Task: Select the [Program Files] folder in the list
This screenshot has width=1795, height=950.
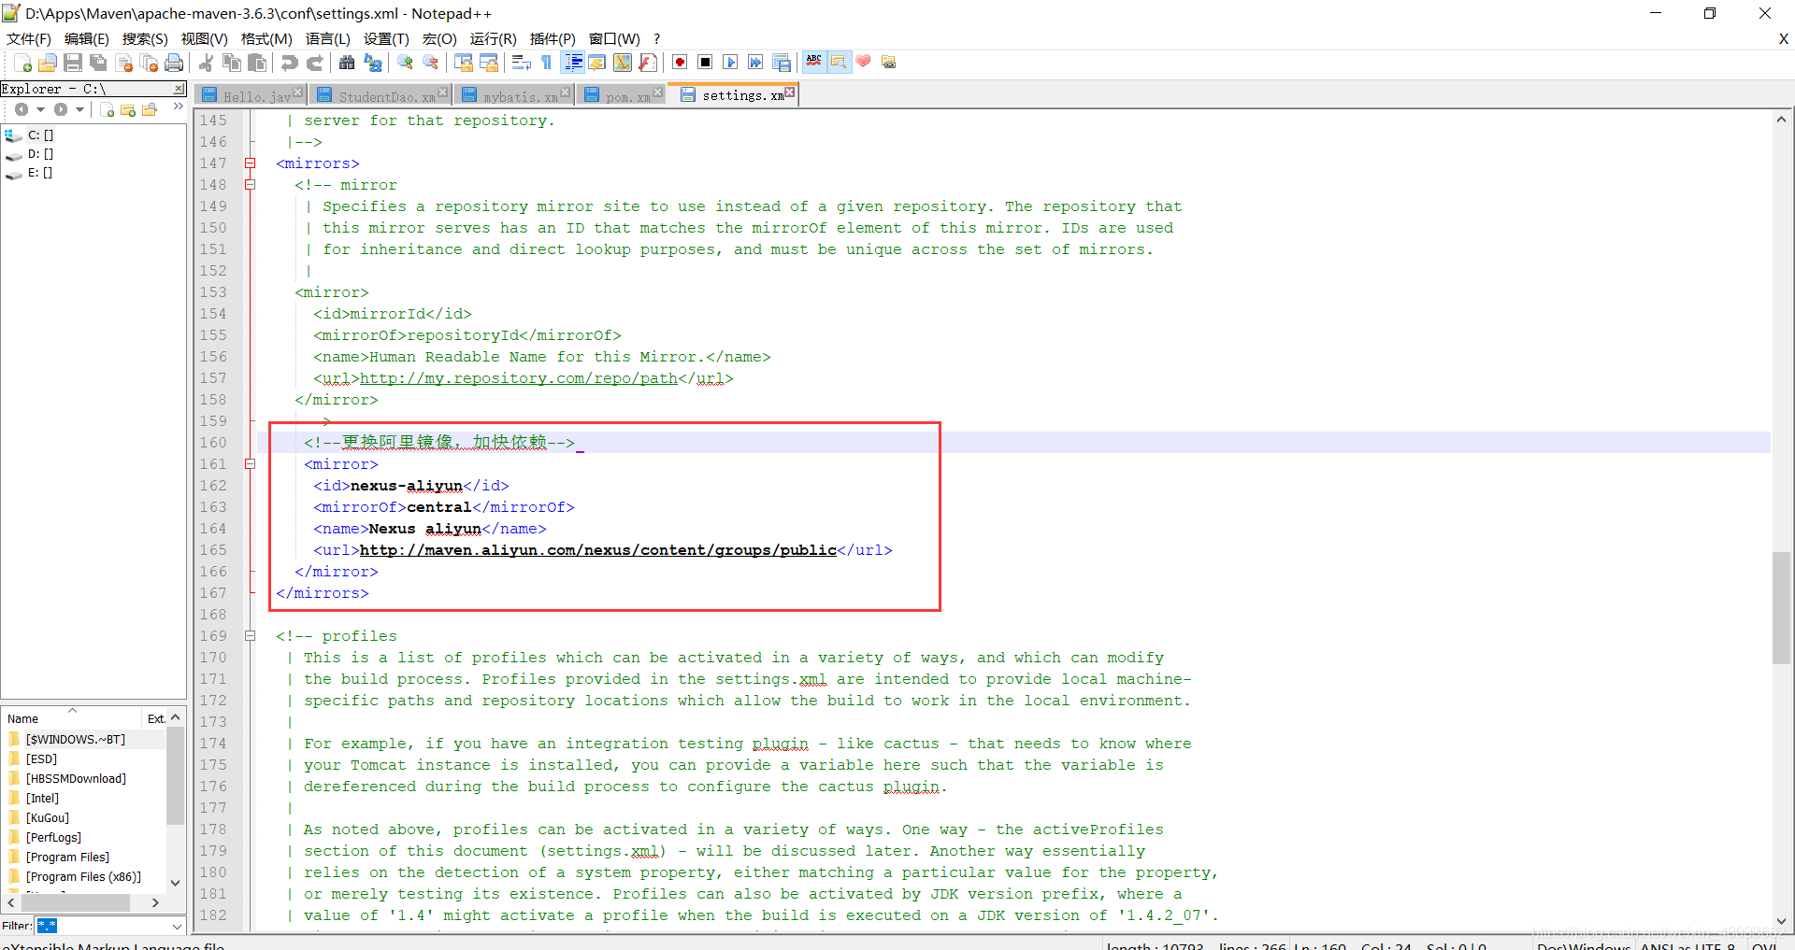Action: click(x=67, y=857)
